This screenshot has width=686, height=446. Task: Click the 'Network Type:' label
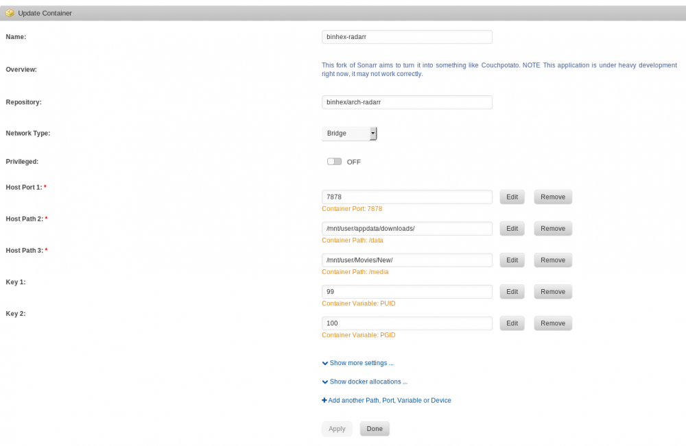pos(28,133)
